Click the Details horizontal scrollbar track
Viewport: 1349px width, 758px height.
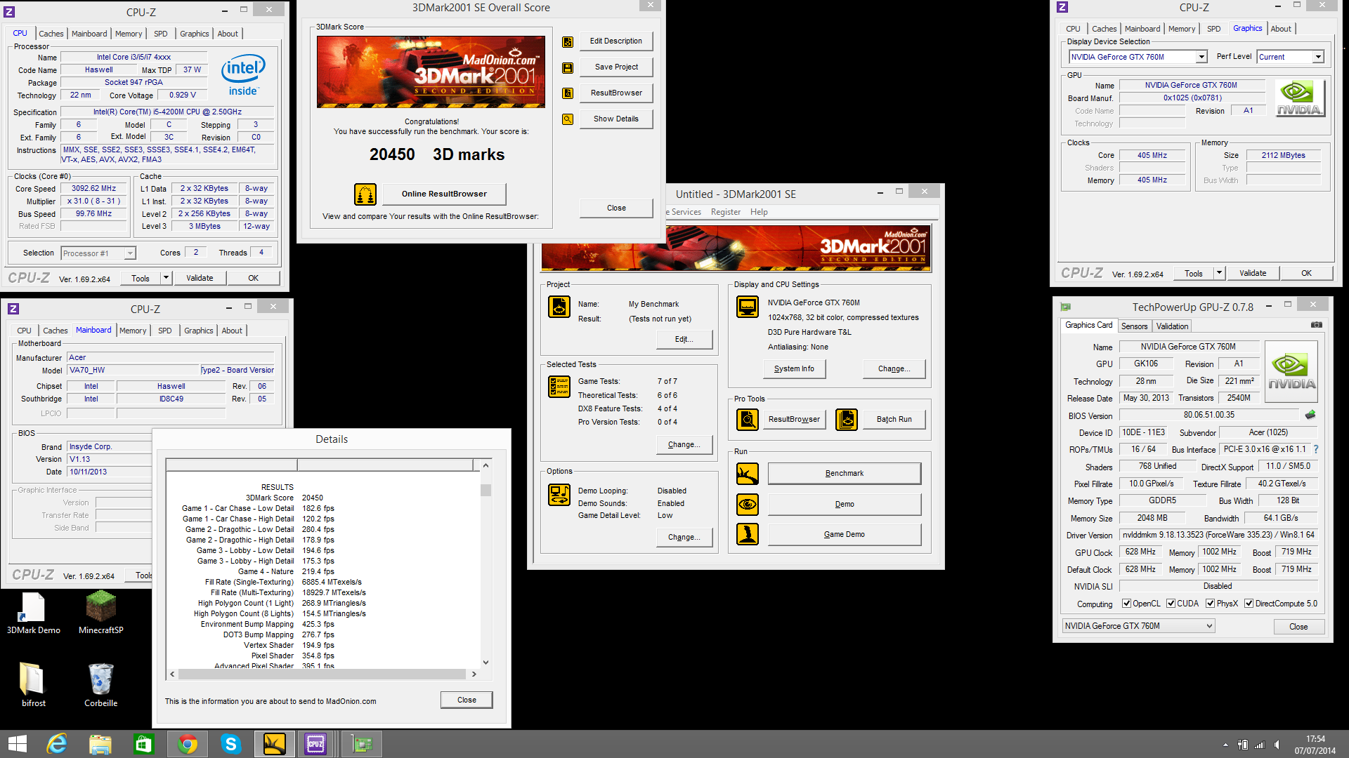pyautogui.click(x=322, y=674)
